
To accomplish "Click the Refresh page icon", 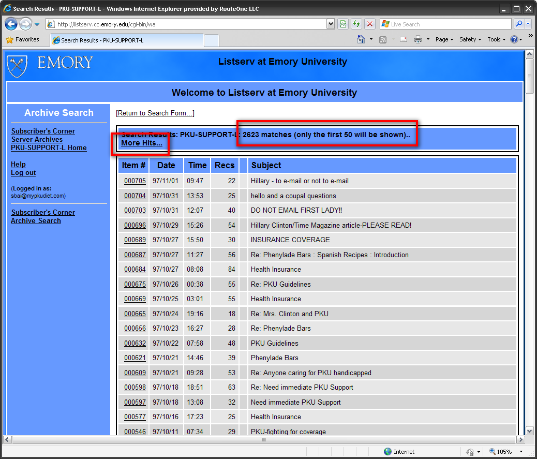I will click(x=356, y=24).
